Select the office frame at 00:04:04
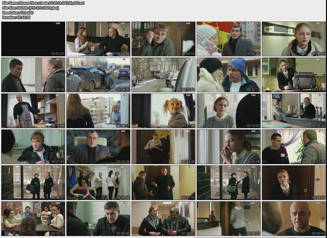 [x=163, y=39]
